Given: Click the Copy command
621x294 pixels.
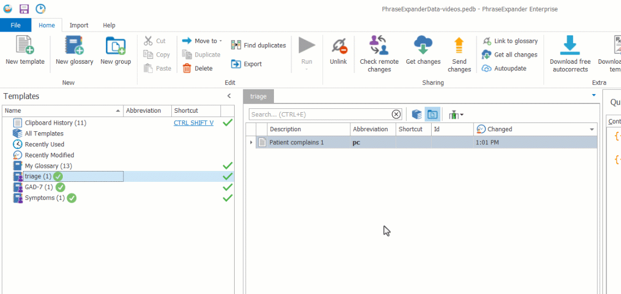Looking at the screenshot, I should (157, 54).
